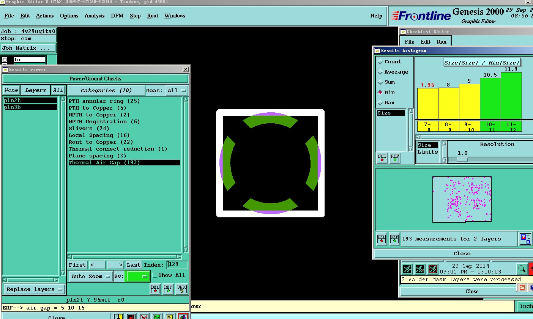Go to previous result with <--- button
The image size is (533, 319).
(98, 265)
